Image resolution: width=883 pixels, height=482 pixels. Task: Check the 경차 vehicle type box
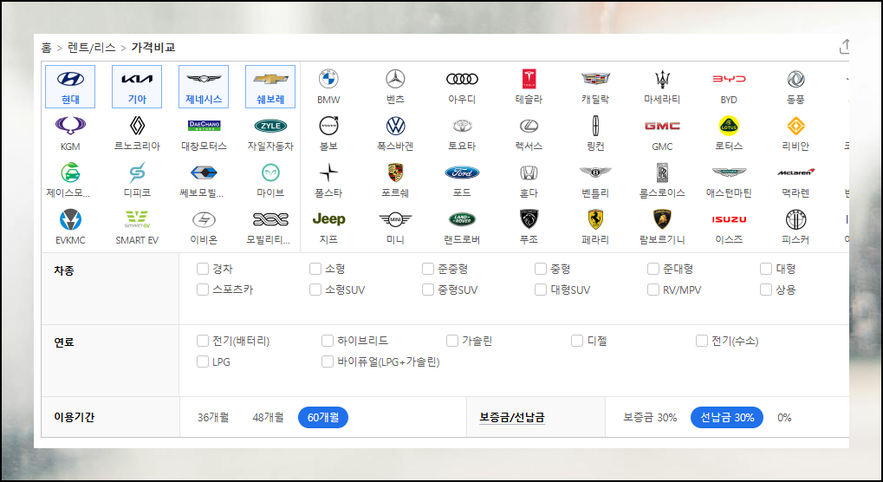[203, 269]
